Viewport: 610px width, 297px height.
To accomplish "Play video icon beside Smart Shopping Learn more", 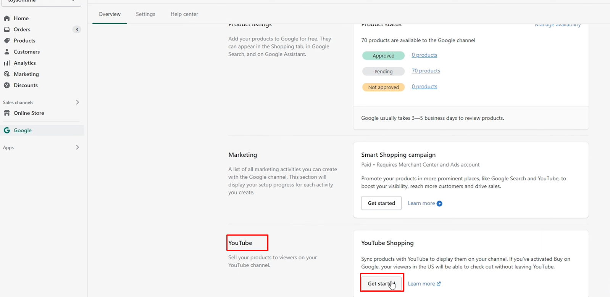I will [439, 204].
